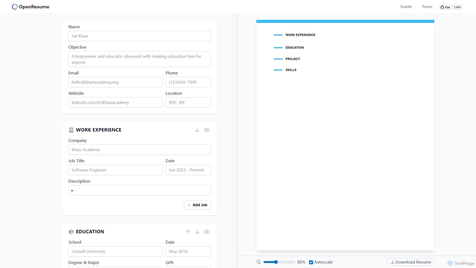476x268 pixels.
Task: Click the EDUCATION form section title
Action: [x=90, y=232]
